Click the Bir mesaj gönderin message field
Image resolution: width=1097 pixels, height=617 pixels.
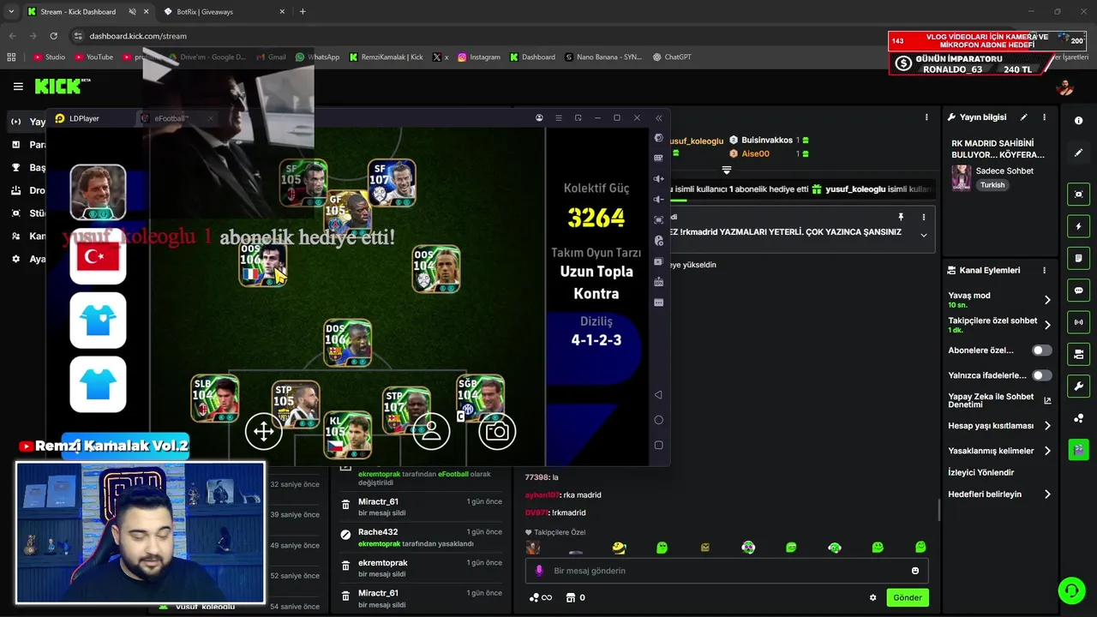pyautogui.click(x=727, y=571)
